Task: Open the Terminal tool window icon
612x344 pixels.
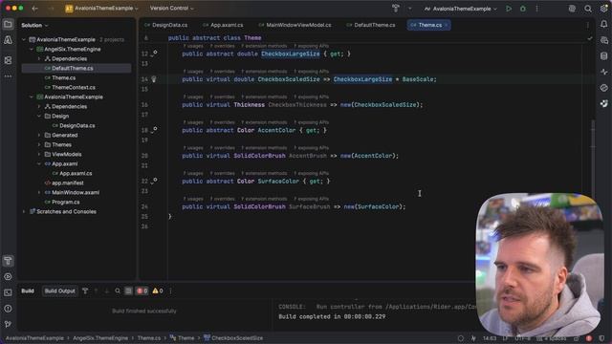Action: [x=8, y=292]
